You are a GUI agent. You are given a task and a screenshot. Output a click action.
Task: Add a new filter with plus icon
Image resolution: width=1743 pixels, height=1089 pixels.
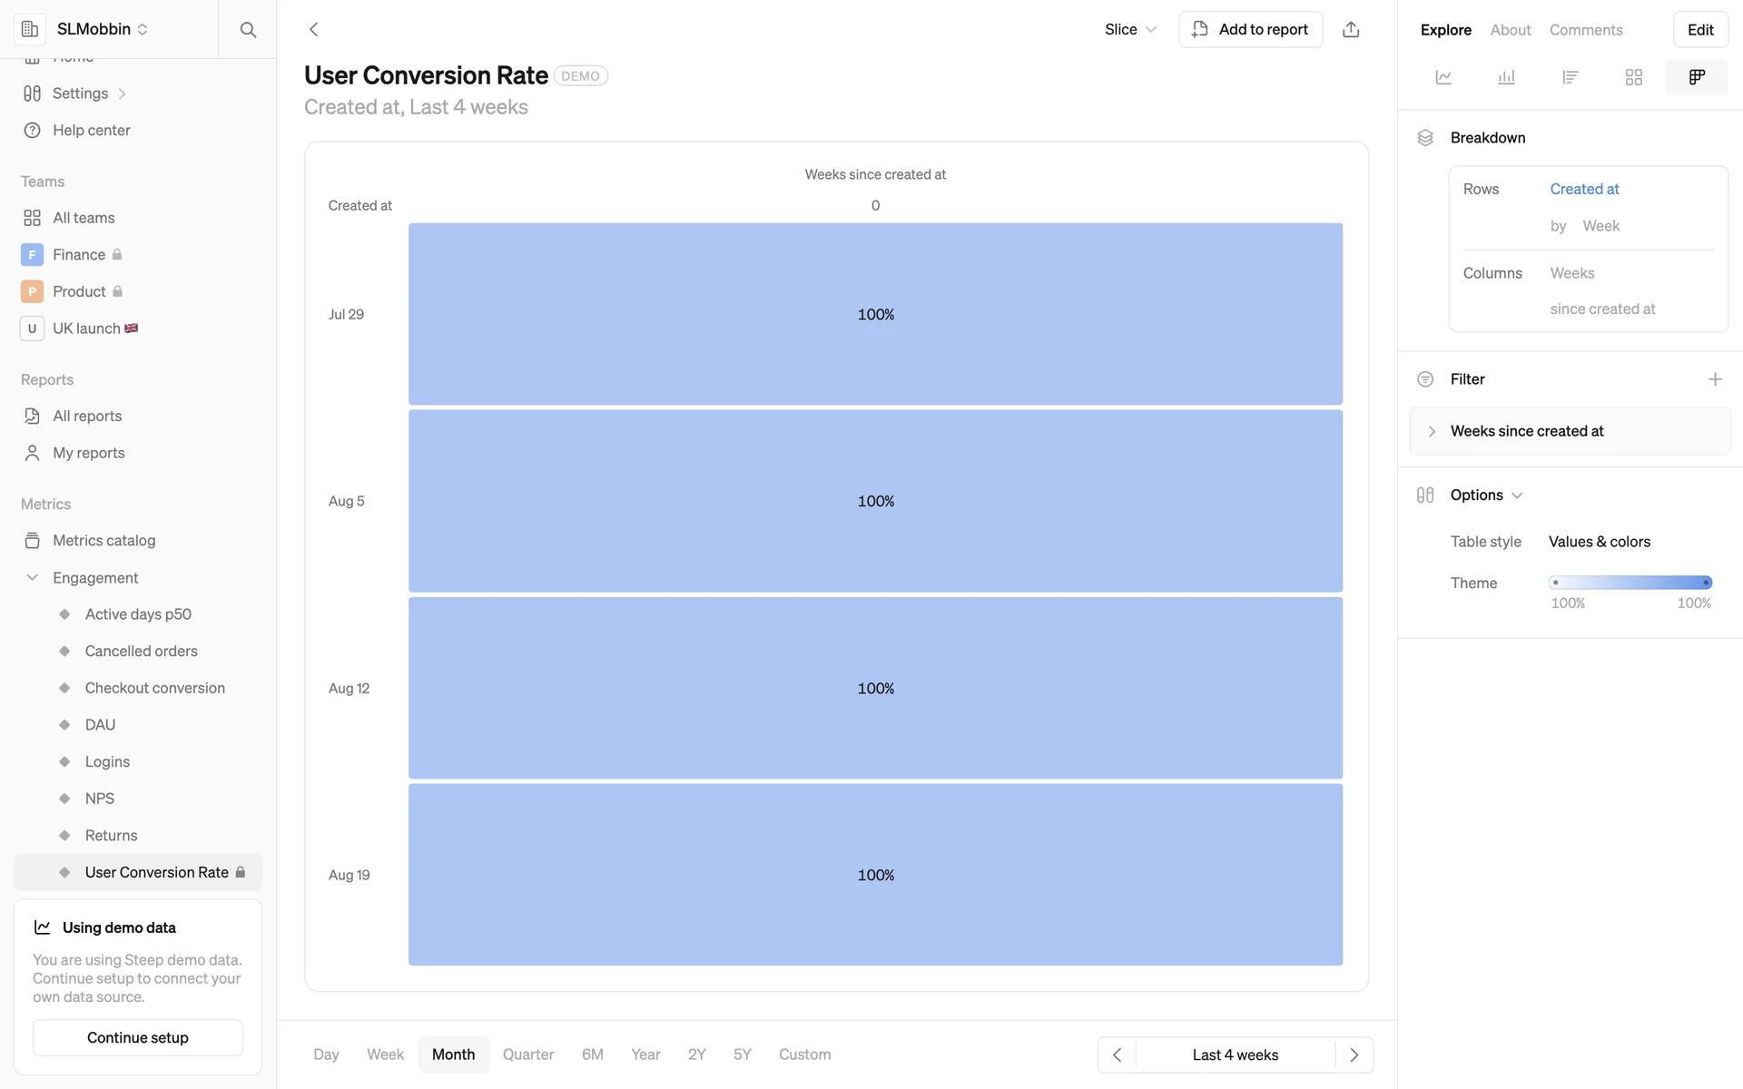point(1715,379)
